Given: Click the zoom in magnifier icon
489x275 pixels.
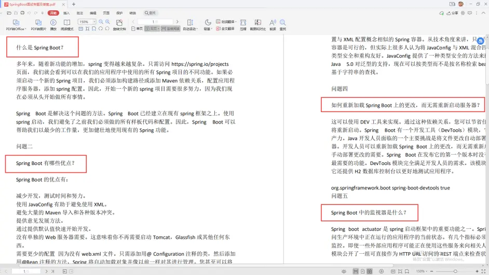Looking at the screenshot, I should [107, 22].
